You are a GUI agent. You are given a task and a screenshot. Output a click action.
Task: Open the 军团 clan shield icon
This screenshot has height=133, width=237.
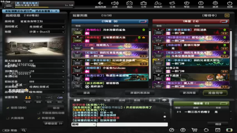(x=187, y=3)
